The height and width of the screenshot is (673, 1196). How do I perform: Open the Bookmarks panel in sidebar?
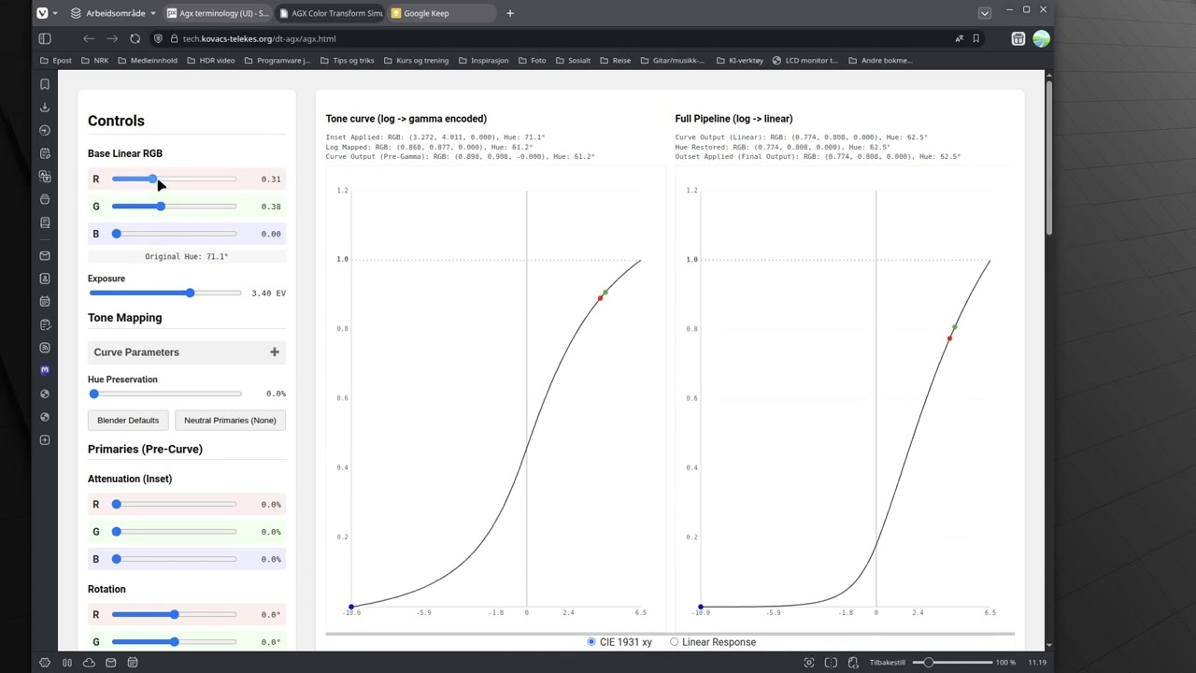coord(45,84)
